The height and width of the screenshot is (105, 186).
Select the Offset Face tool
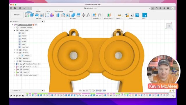[x=78, y=15]
